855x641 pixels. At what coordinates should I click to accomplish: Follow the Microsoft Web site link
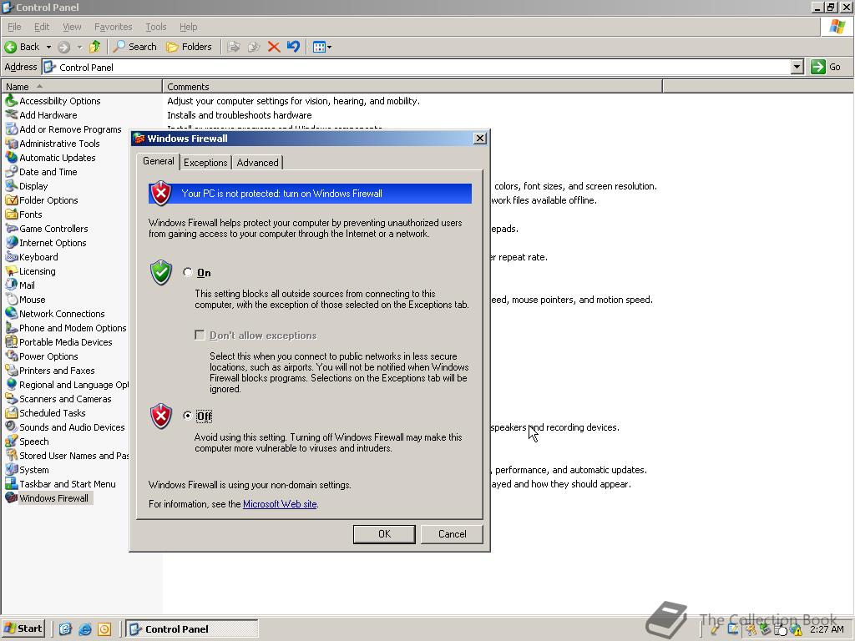pyautogui.click(x=280, y=504)
